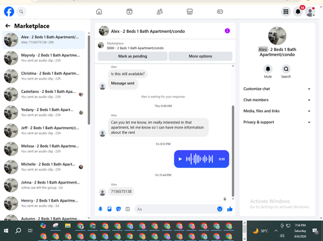Open the listing thumbnail in right panel
The height and width of the screenshot is (241, 323).
pos(277,36)
